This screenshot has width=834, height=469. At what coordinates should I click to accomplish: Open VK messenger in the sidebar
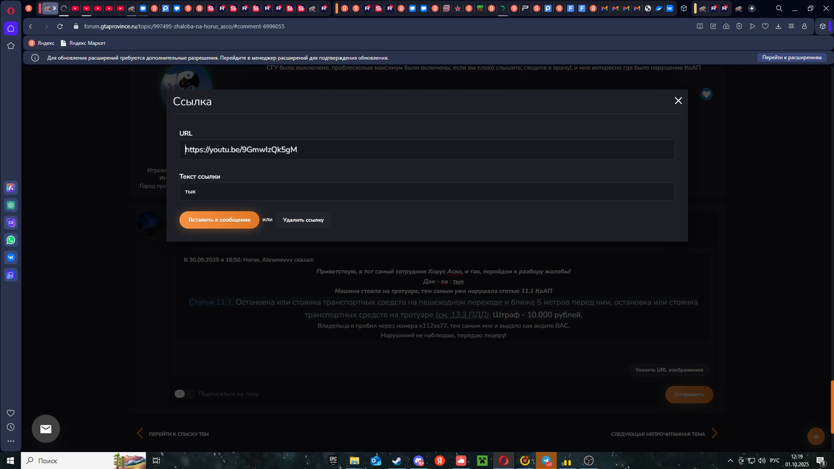[10, 257]
